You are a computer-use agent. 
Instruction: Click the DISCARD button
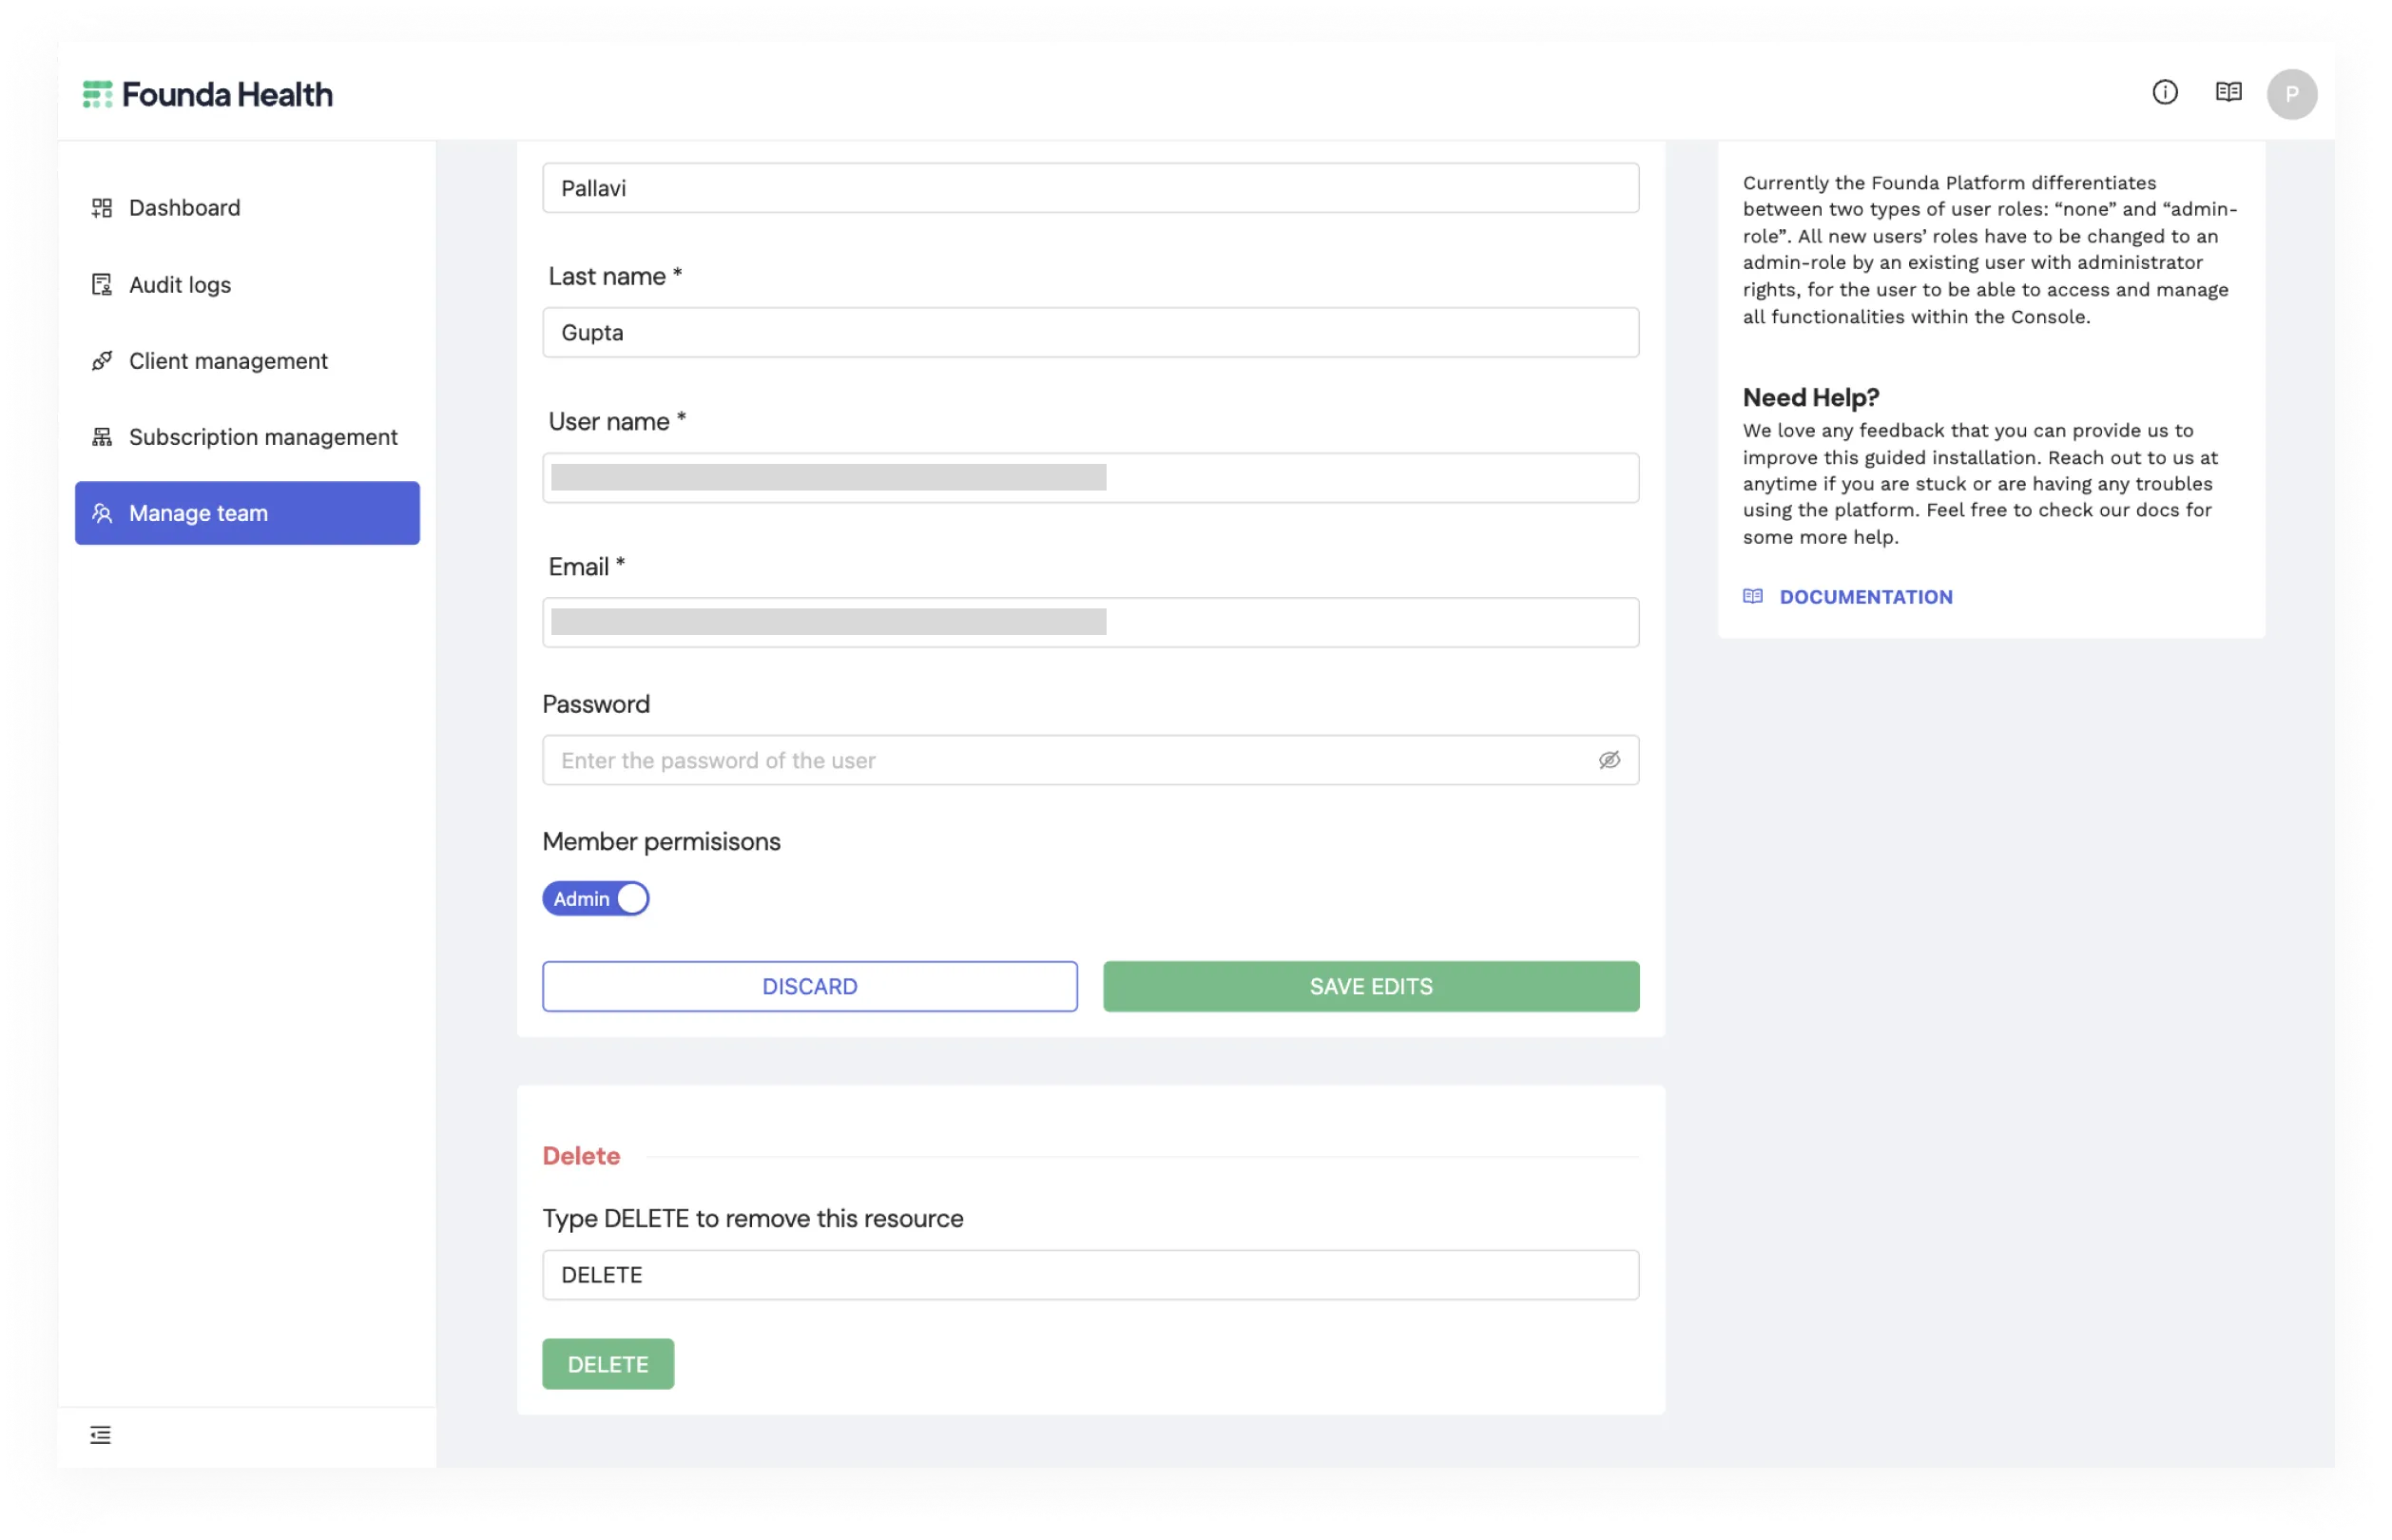click(809, 986)
